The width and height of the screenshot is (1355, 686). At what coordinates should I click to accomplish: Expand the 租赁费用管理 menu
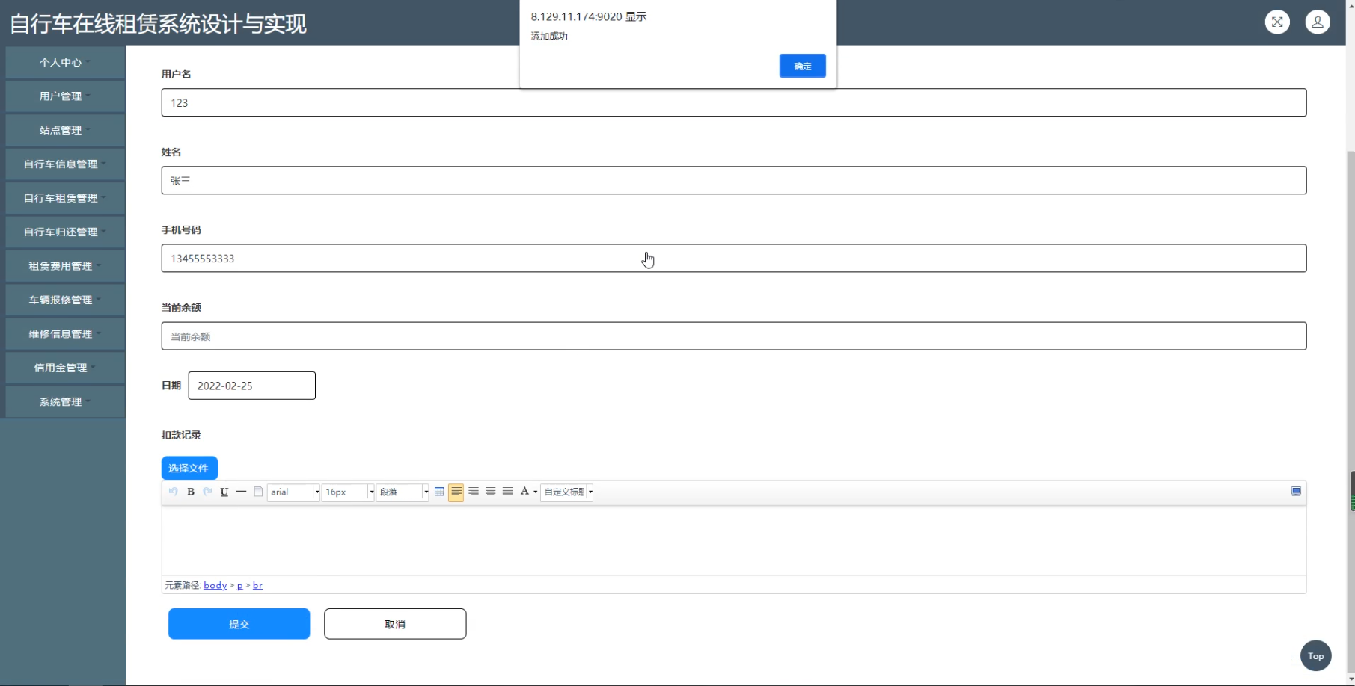point(64,266)
